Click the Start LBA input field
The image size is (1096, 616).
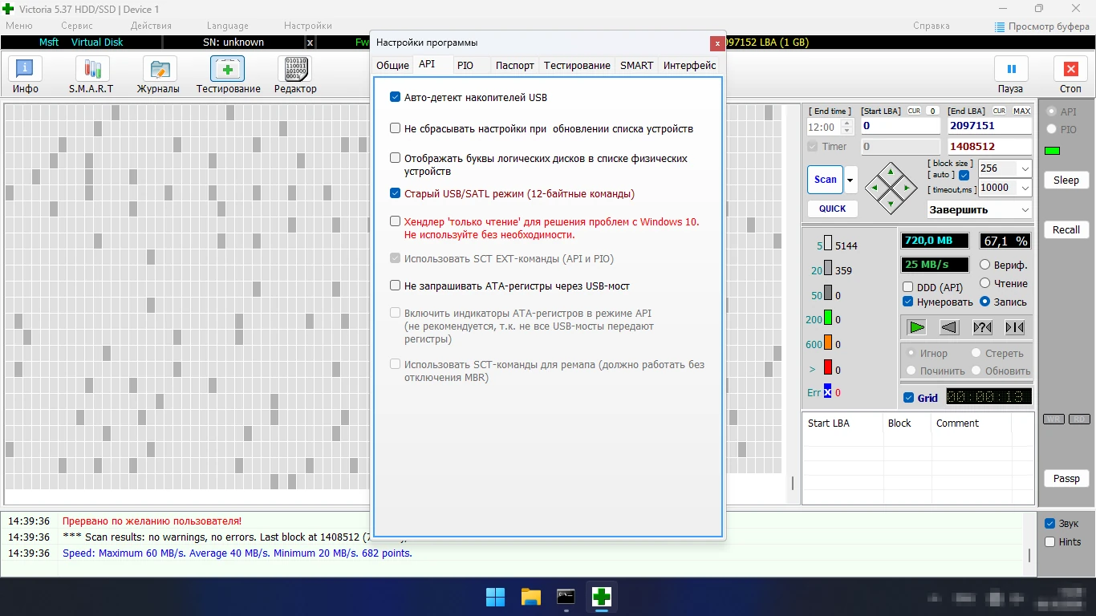[900, 126]
